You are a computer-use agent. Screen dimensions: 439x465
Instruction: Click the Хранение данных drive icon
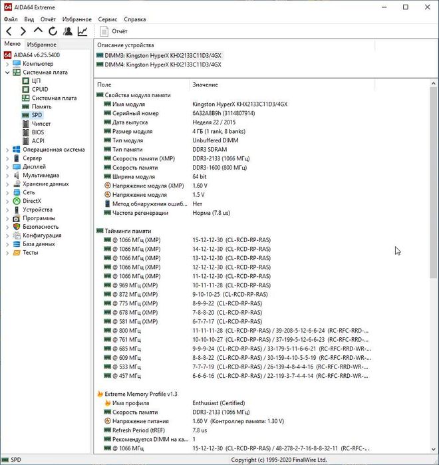[17, 184]
